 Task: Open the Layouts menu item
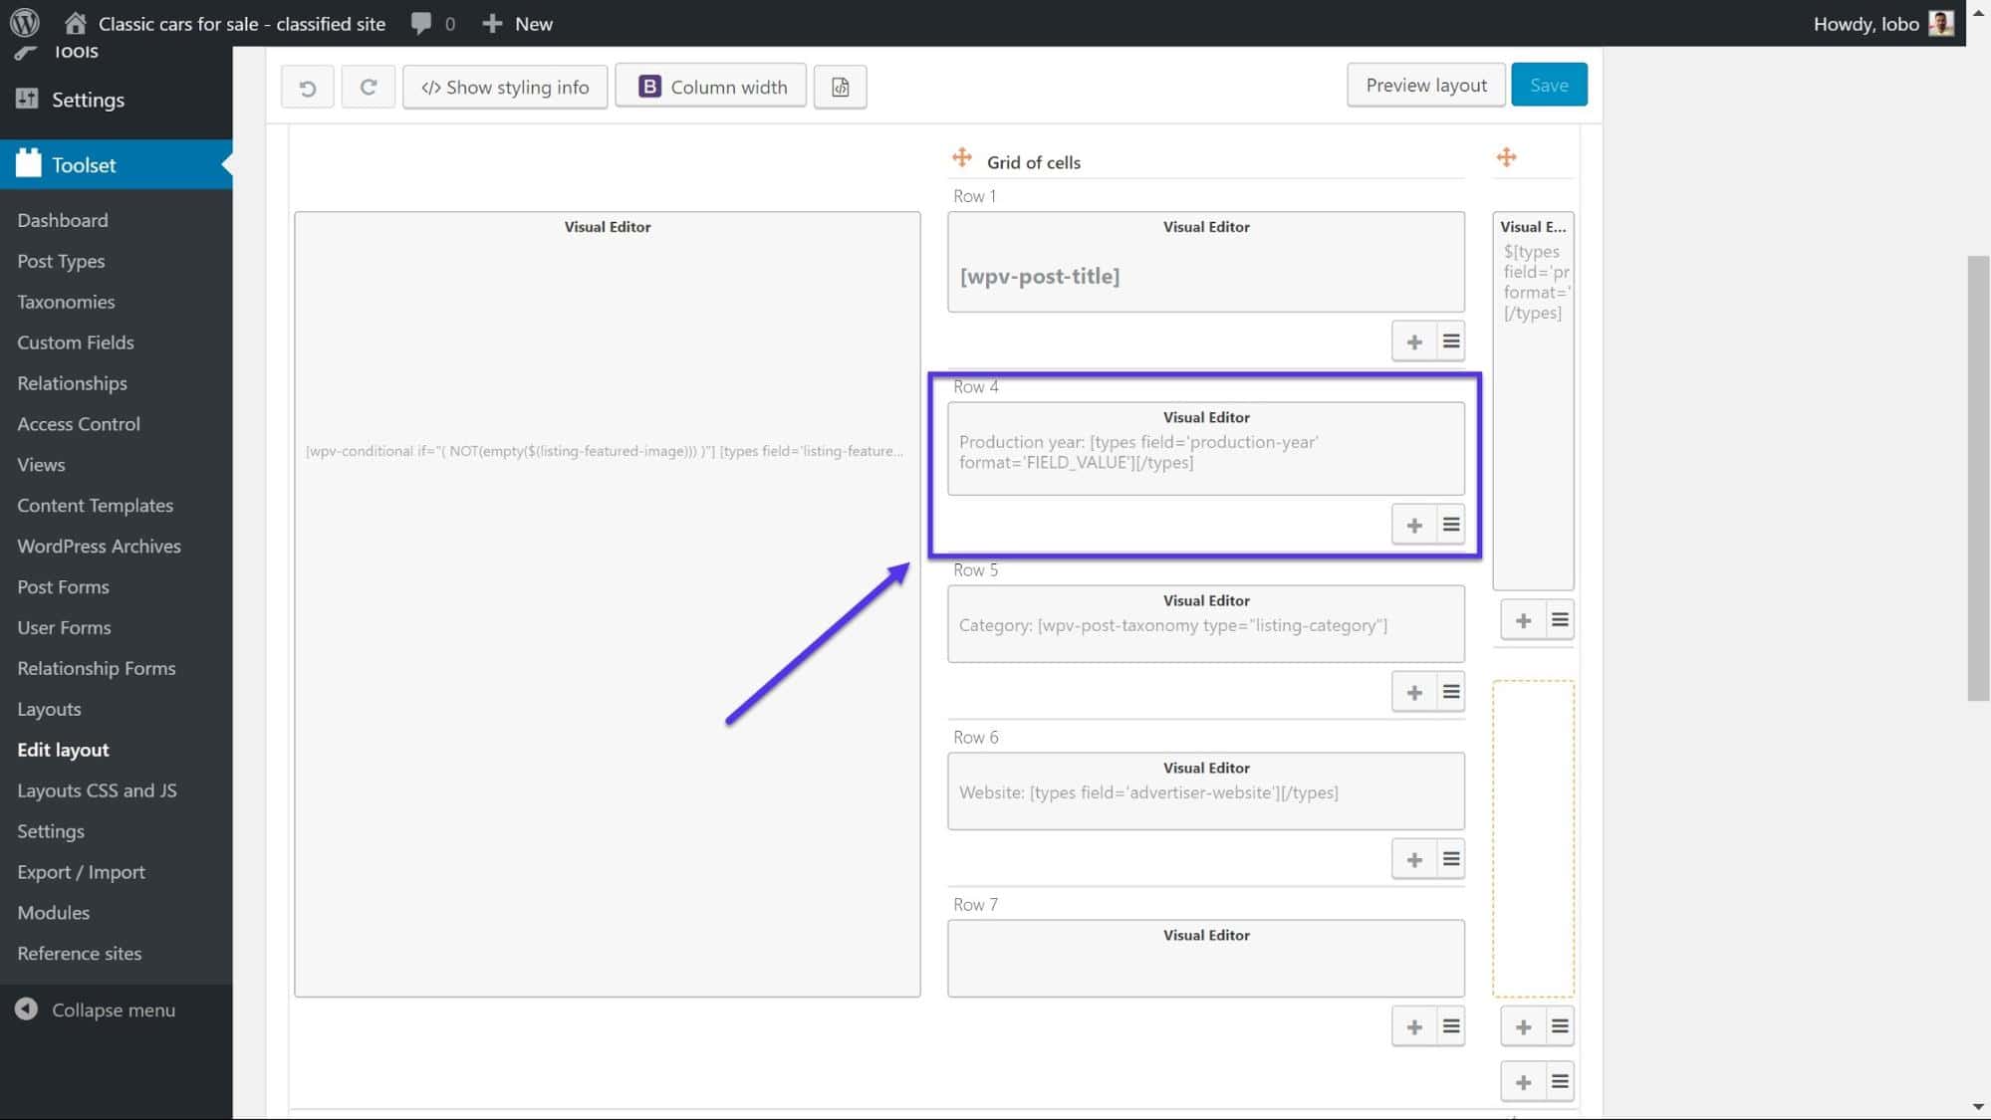click(x=49, y=709)
